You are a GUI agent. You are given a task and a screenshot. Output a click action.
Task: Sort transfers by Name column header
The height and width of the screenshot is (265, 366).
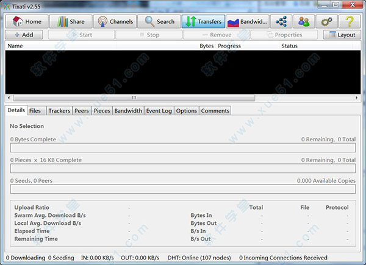[15, 46]
